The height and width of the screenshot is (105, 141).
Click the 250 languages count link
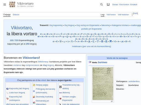[28, 44]
